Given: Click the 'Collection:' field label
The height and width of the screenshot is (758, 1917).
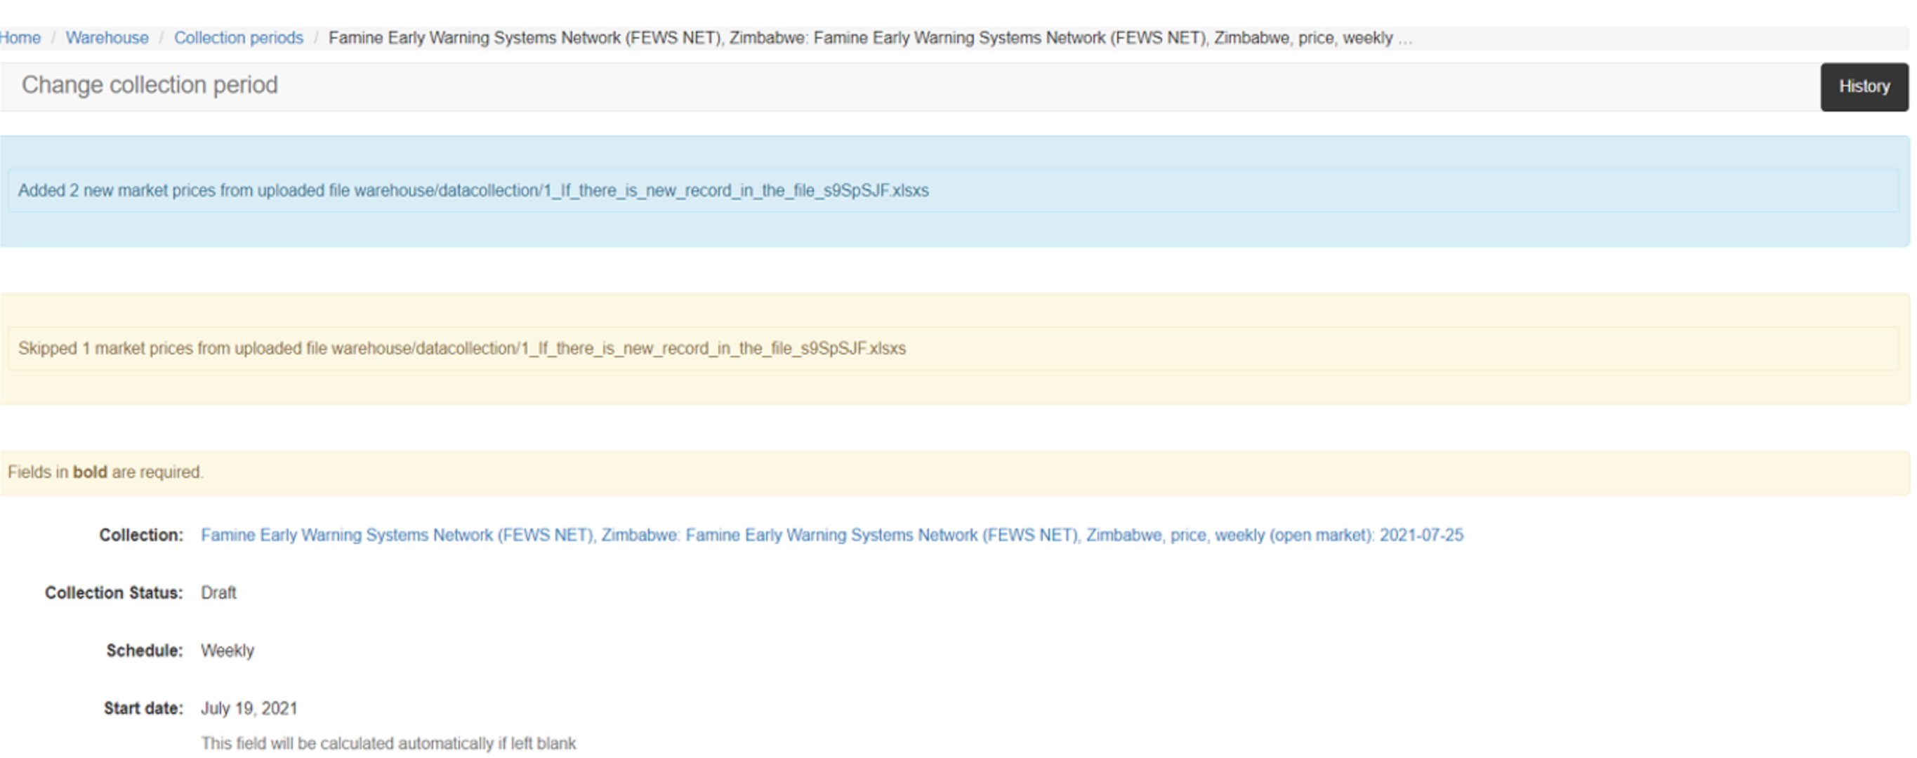Looking at the screenshot, I should pyautogui.click(x=140, y=535).
